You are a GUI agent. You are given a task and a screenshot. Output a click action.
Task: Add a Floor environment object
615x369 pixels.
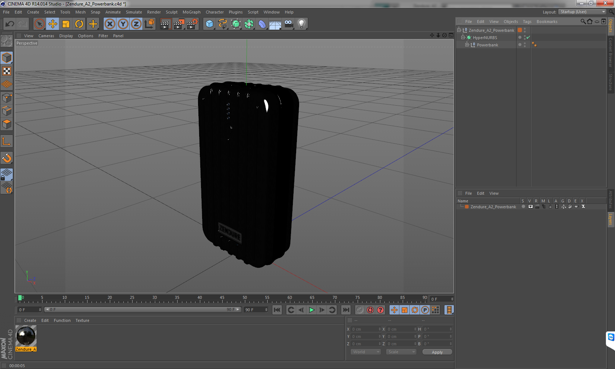275,24
